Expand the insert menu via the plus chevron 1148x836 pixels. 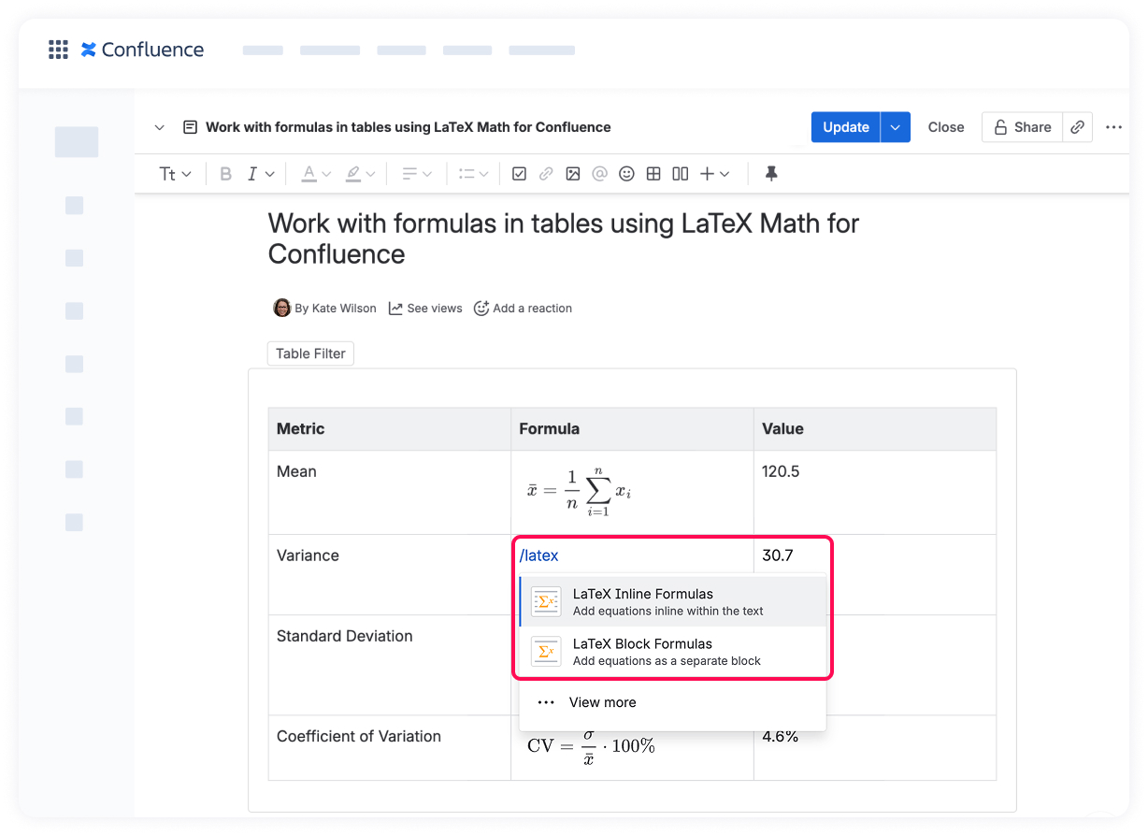click(723, 174)
